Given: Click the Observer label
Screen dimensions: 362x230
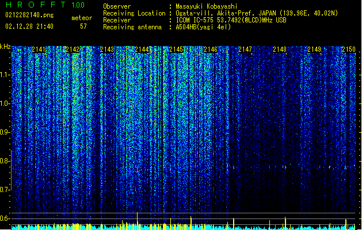Looking at the screenshot, I should [x=117, y=6].
